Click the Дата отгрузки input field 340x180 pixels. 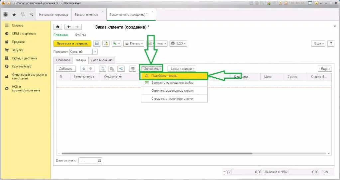[88, 160]
